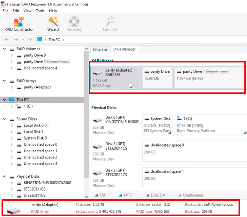Go up one level arrow
This screenshot has height=217, width=247.
(30, 40)
